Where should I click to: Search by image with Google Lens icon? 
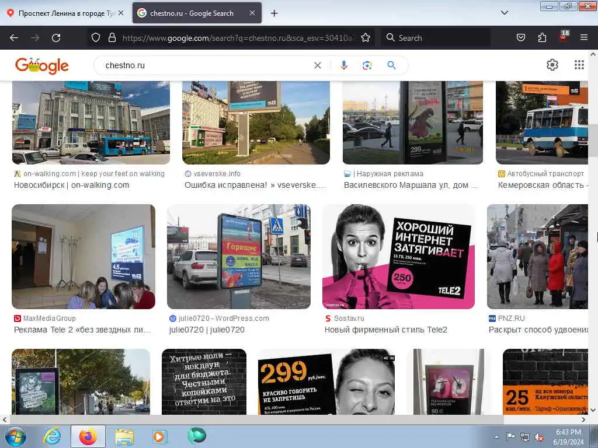coord(367,65)
